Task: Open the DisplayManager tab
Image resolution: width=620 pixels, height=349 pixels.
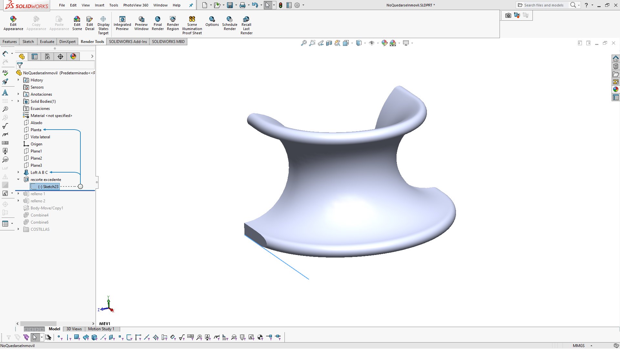Action: tap(73, 57)
